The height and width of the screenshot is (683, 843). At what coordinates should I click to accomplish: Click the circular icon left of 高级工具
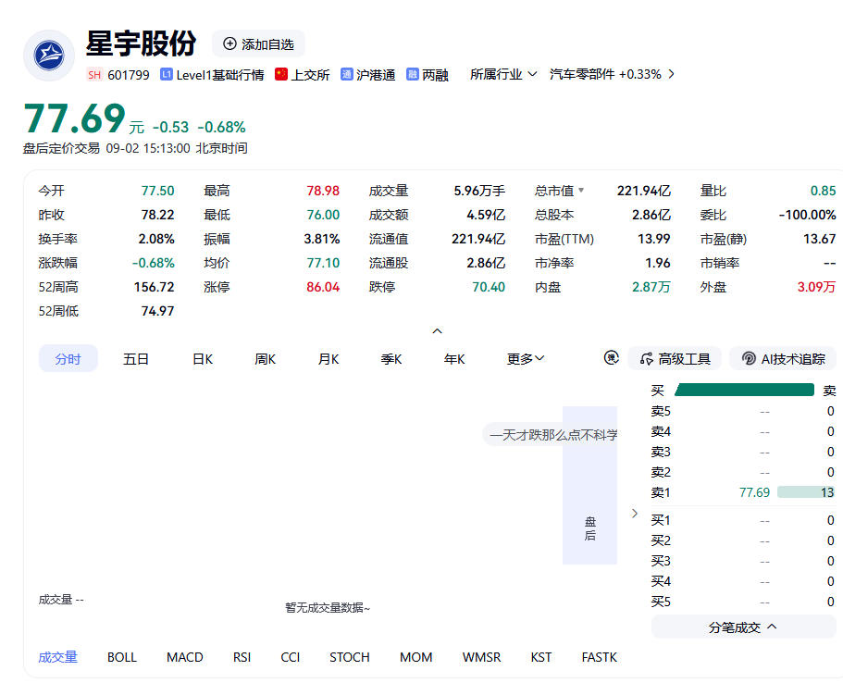(x=612, y=357)
